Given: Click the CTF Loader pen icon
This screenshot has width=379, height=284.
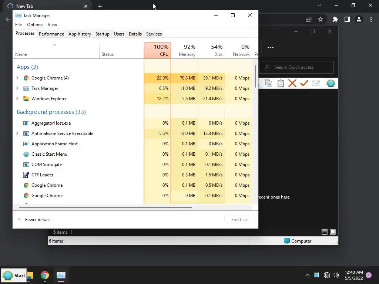Looking at the screenshot, I should [26, 175].
